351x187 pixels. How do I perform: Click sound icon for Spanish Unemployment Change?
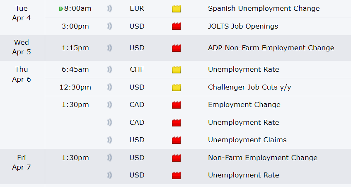pyautogui.click(x=109, y=9)
